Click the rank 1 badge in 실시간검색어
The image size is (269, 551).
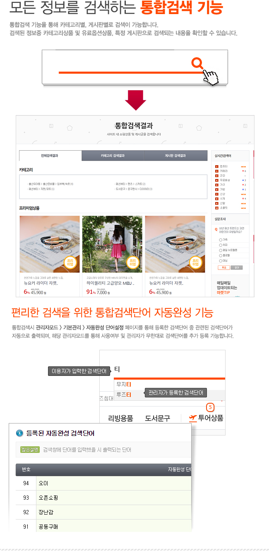(x=216, y=166)
